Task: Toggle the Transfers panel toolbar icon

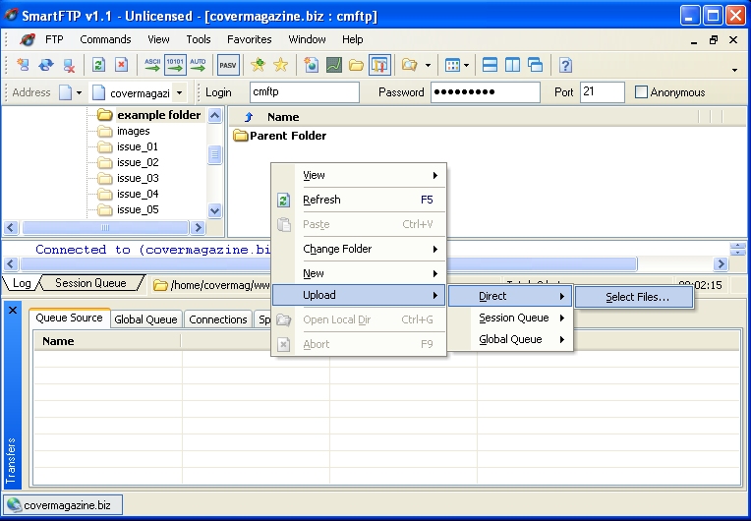Action: pyautogui.click(x=379, y=65)
